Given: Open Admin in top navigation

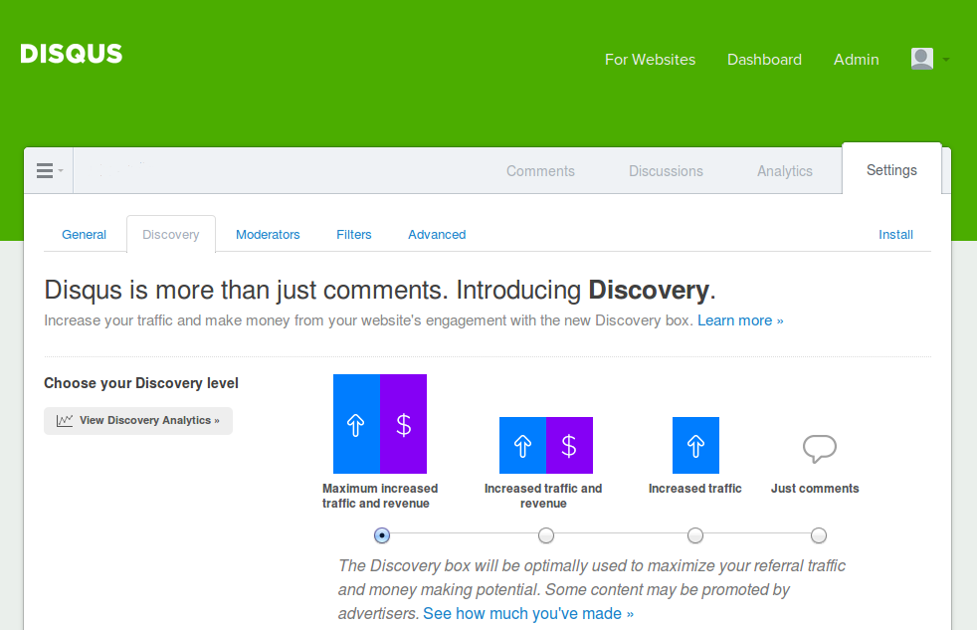Looking at the screenshot, I should tap(857, 59).
